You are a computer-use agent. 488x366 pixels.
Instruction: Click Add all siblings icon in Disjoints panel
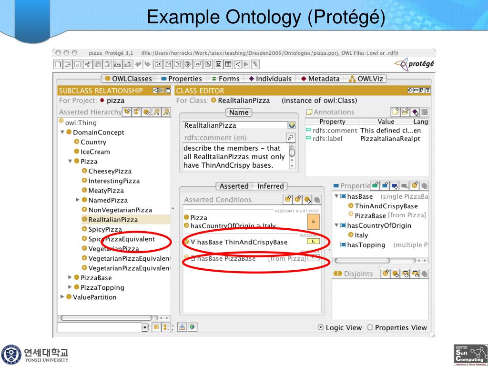tap(405, 274)
